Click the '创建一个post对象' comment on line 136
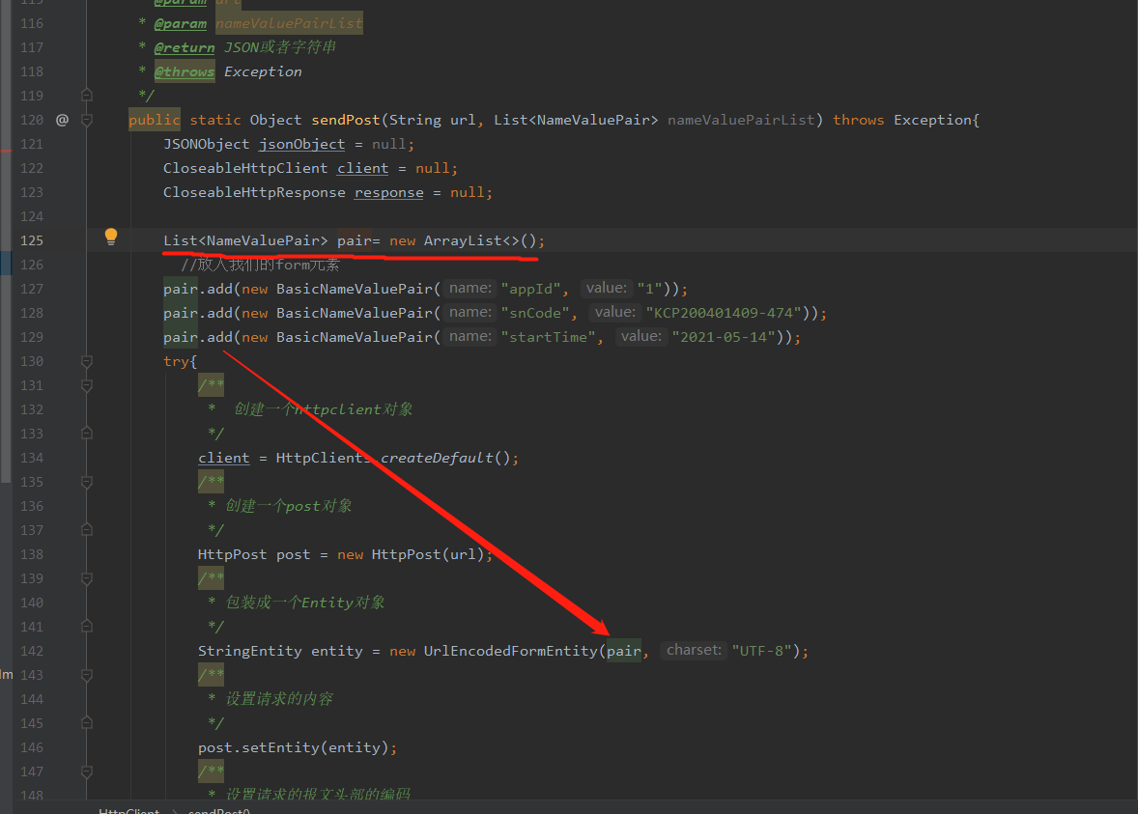 (289, 506)
